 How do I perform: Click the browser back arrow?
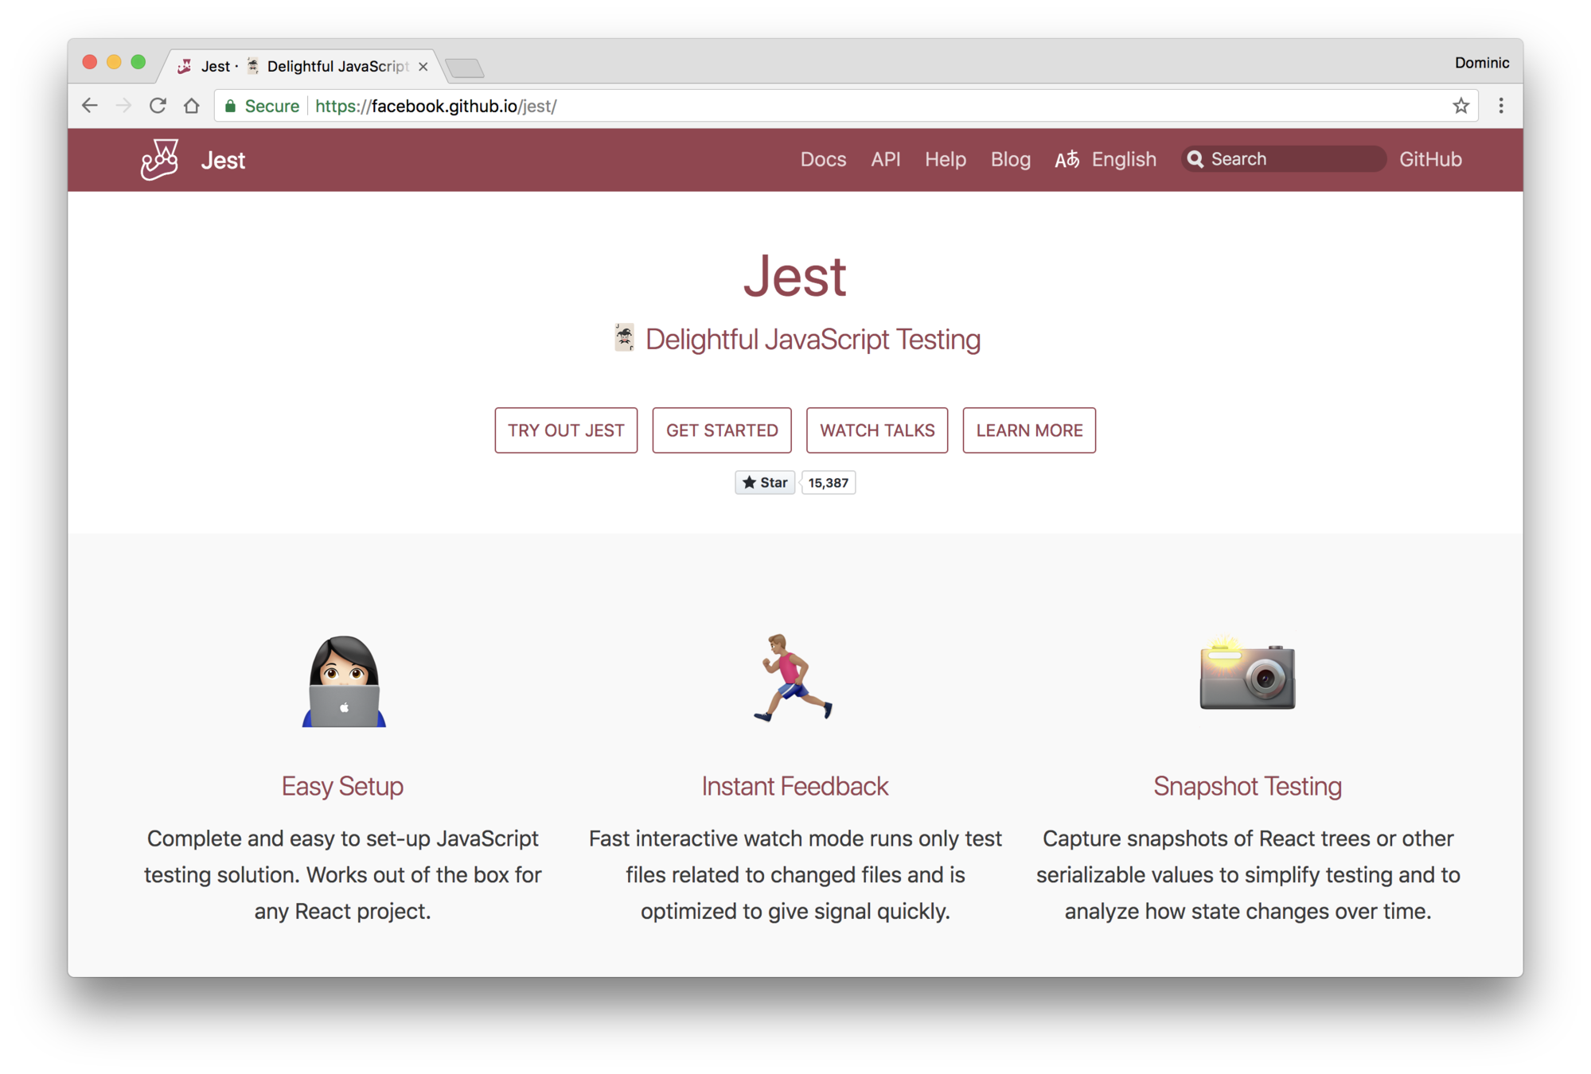(x=90, y=106)
